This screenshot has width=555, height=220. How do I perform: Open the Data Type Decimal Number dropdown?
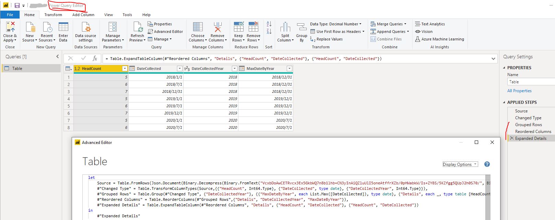(x=336, y=24)
